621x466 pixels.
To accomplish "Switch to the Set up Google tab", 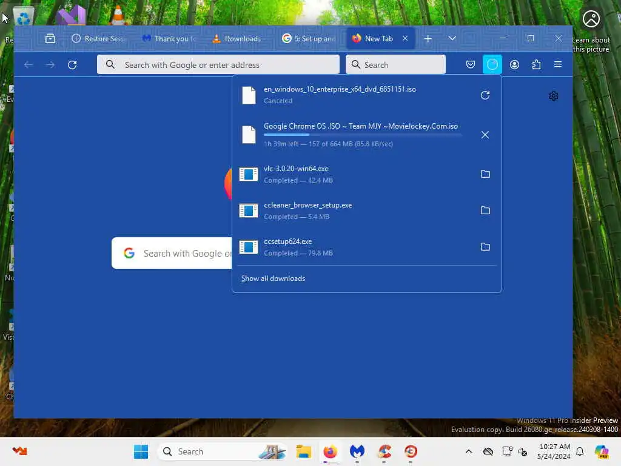I will tap(308, 38).
